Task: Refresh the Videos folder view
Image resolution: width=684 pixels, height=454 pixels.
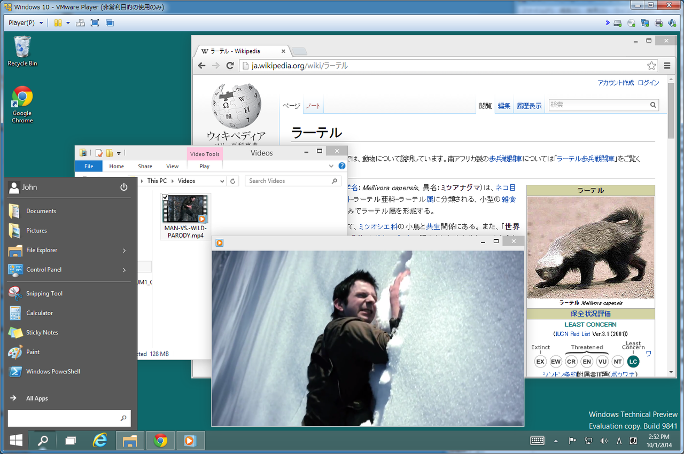Action: point(233,181)
